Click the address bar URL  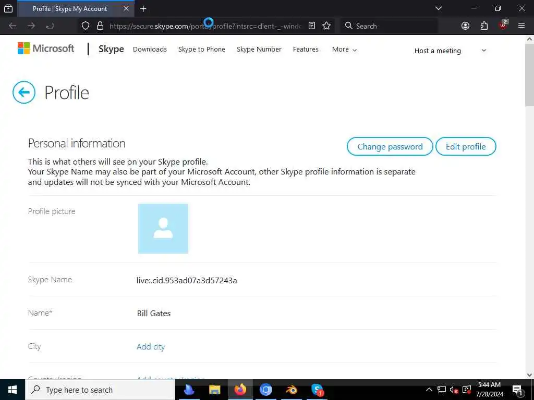point(205,26)
